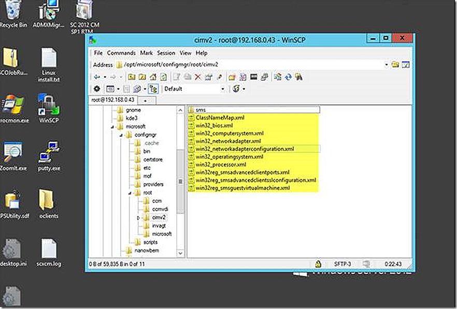Collapse the microsoft tree node

(x=112, y=127)
